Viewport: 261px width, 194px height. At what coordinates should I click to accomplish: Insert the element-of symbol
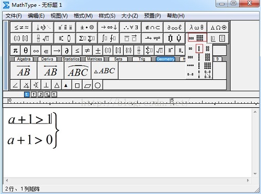click(46, 51)
